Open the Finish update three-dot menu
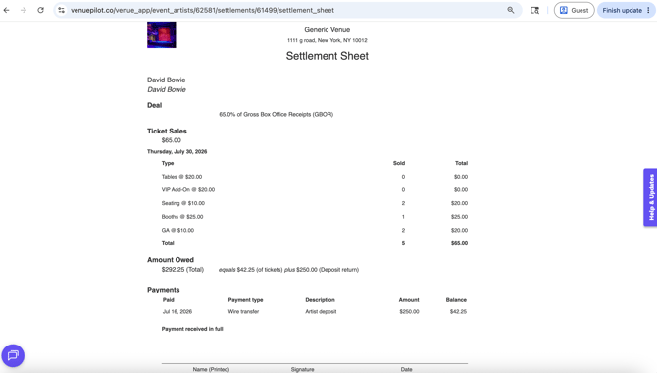657x373 pixels. (x=648, y=10)
